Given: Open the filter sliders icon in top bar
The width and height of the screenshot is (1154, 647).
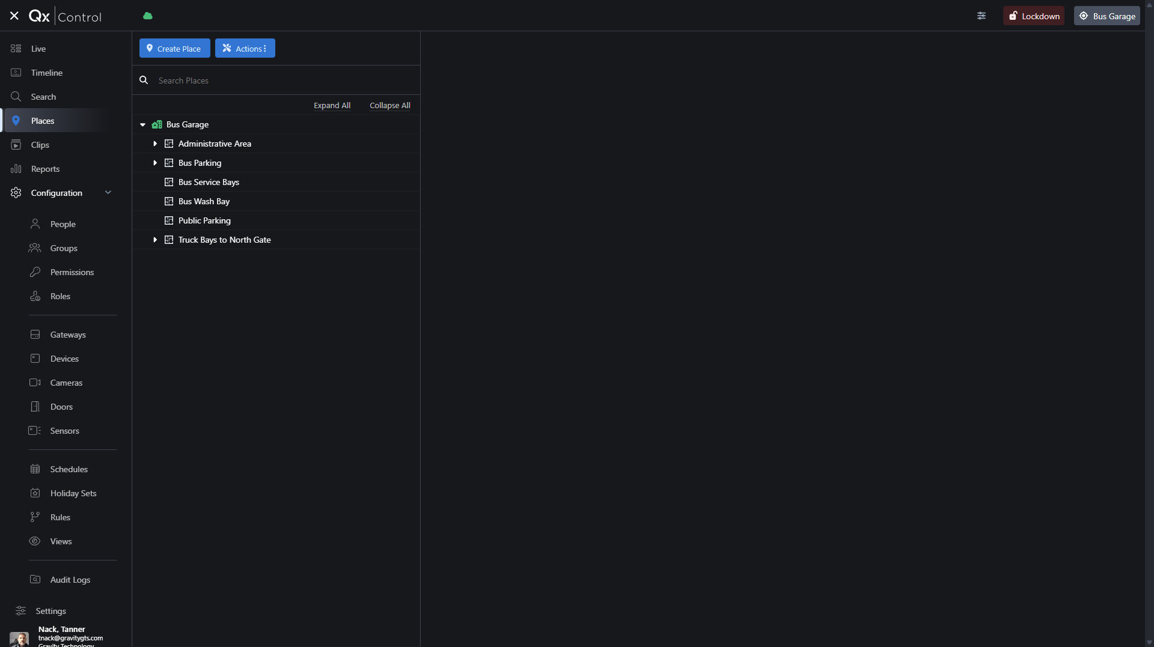Looking at the screenshot, I should pos(982,16).
